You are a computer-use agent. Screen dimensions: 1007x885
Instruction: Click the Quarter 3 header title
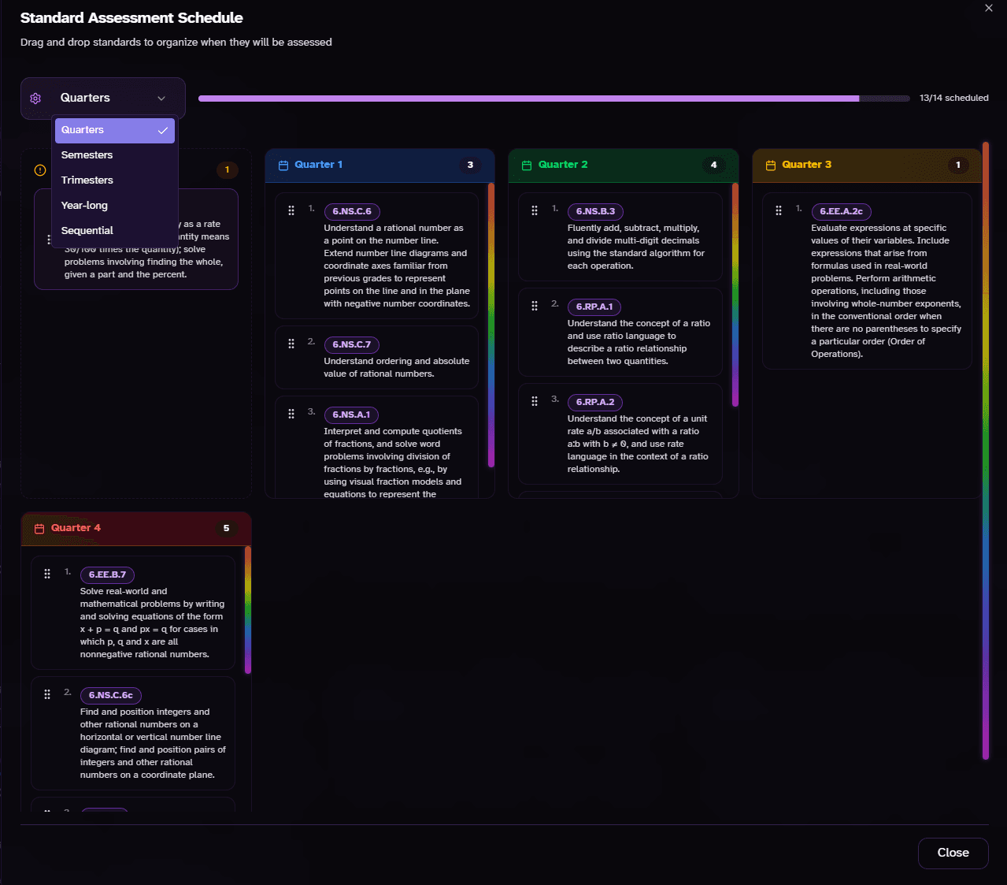click(x=806, y=165)
